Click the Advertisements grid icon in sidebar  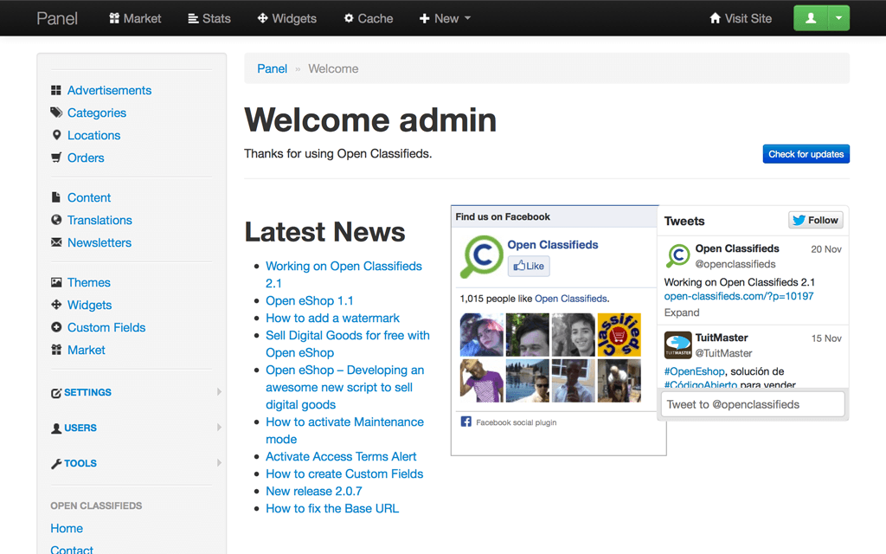coord(56,91)
